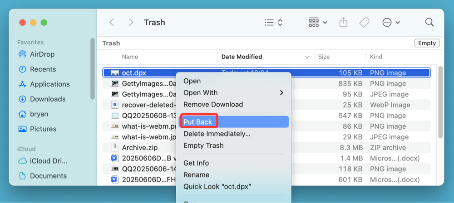The width and height of the screenshot is (454, 203).
Task: Choose Put Back in context menu
Action: coord(234,122)
